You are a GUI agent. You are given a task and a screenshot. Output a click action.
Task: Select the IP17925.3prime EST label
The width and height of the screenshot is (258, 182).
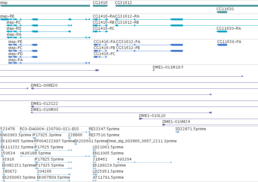click(47, 135)
